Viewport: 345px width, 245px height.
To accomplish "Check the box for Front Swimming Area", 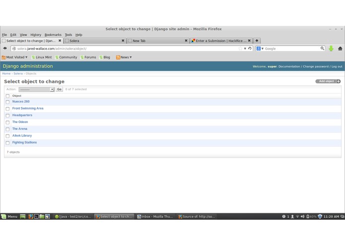I will pyautogui.click(x=7, y=109).
